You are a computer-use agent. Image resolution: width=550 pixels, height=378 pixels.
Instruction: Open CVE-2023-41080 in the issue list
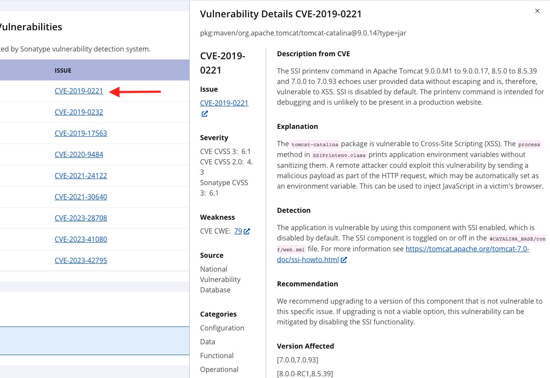click(x=81, y=239)
